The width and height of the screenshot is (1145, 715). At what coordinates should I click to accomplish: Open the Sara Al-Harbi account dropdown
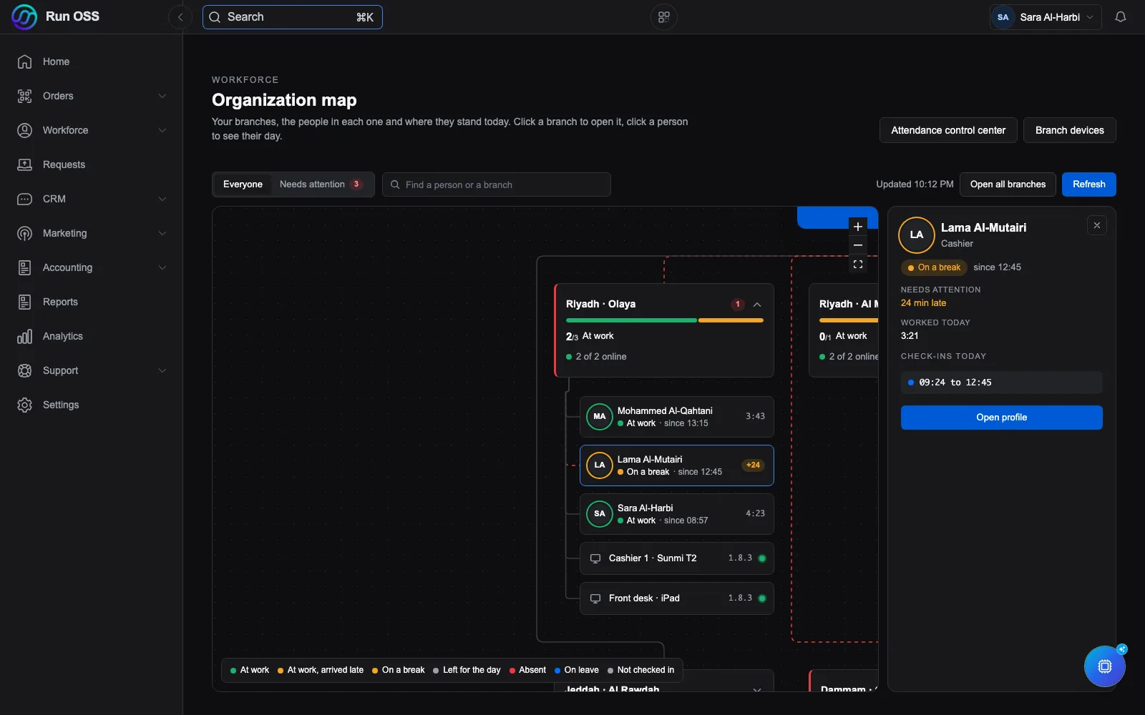(1046, 17)
